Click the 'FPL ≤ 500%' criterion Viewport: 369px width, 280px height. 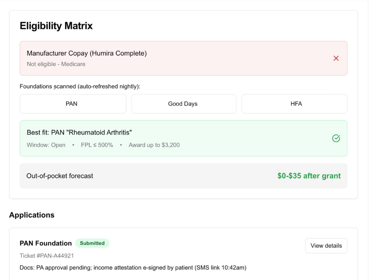[97, 145]
